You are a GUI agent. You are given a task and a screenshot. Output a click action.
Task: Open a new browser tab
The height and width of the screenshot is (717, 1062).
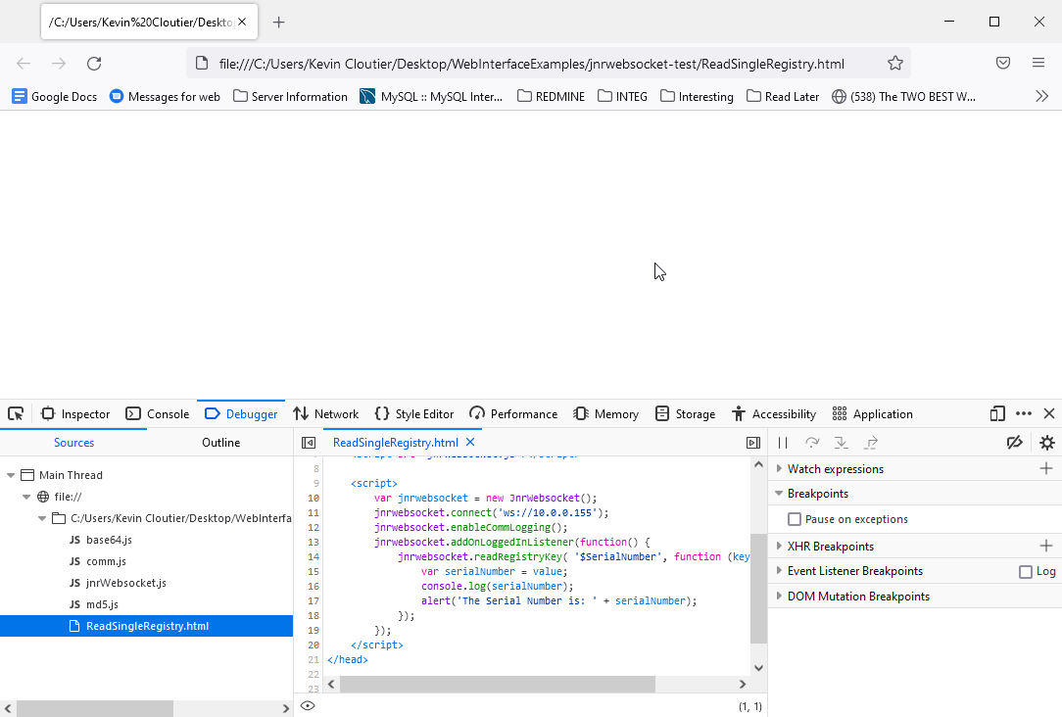coord(278,23)
